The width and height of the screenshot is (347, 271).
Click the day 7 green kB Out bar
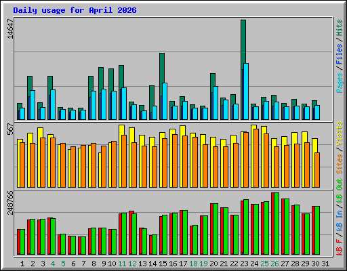coord(83,246)
